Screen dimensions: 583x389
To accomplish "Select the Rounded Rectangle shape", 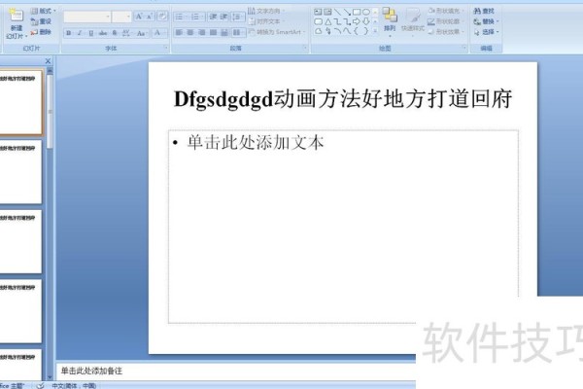I will pyautogui.click(x=318, y=22).
